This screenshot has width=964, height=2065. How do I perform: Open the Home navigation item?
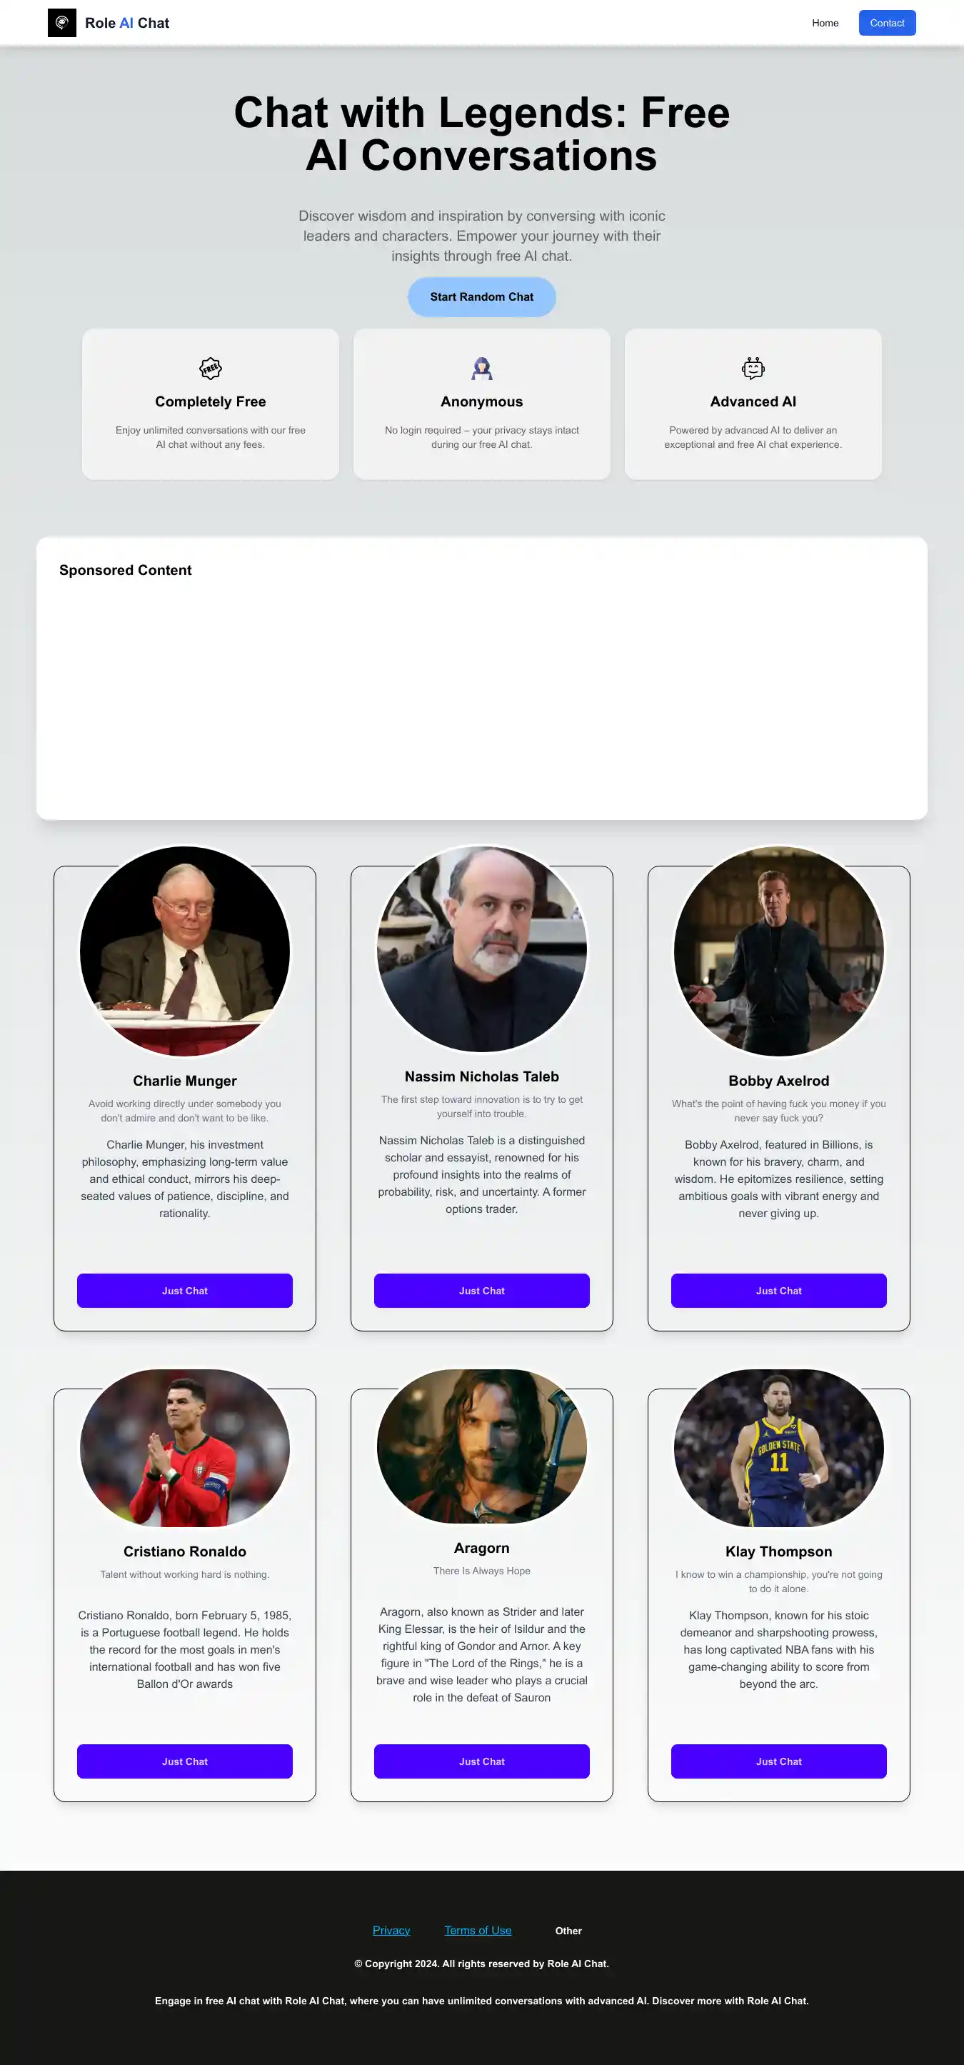[x=825, y=22]
